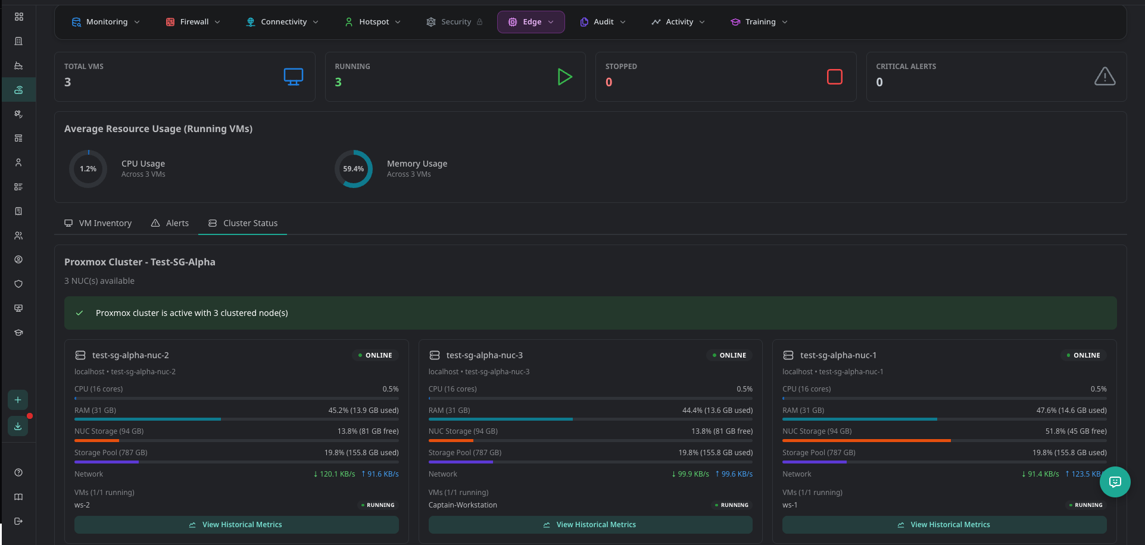
Task: Open the Connectivity dropdown menu
Action: 282,22
